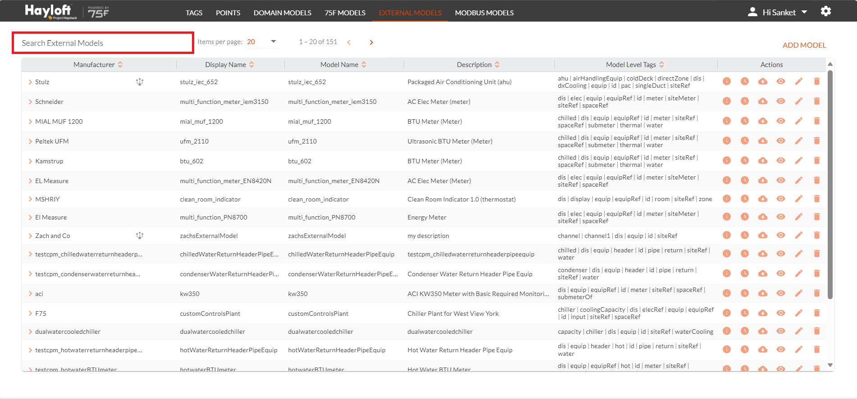Viewport: 857px width, 399px height.
Task: Click history clock icon for MSHRIY row
Action: click(744, 199)
